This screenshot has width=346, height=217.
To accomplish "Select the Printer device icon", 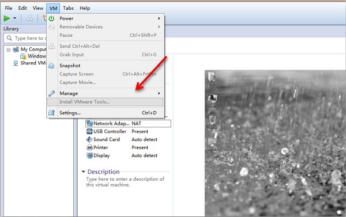I will (89, 147).
